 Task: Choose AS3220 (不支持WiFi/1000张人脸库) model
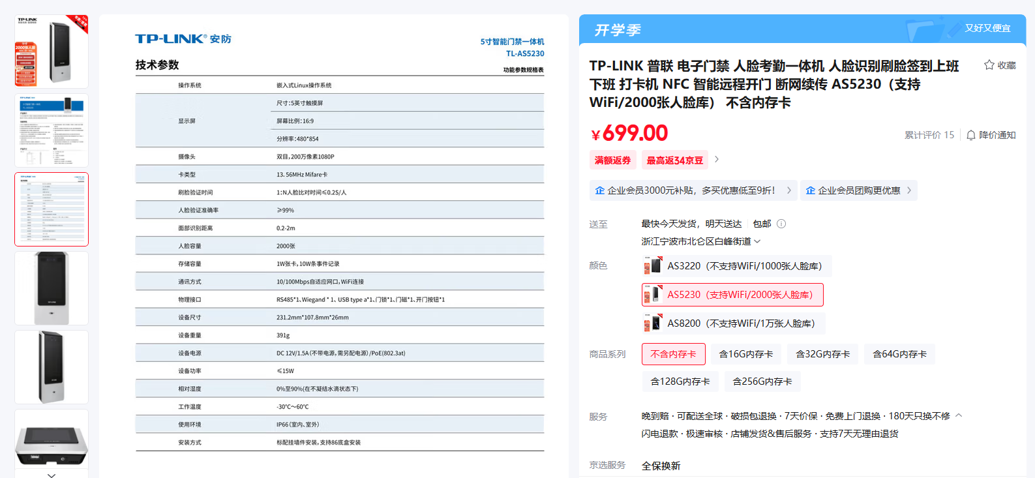736,266
